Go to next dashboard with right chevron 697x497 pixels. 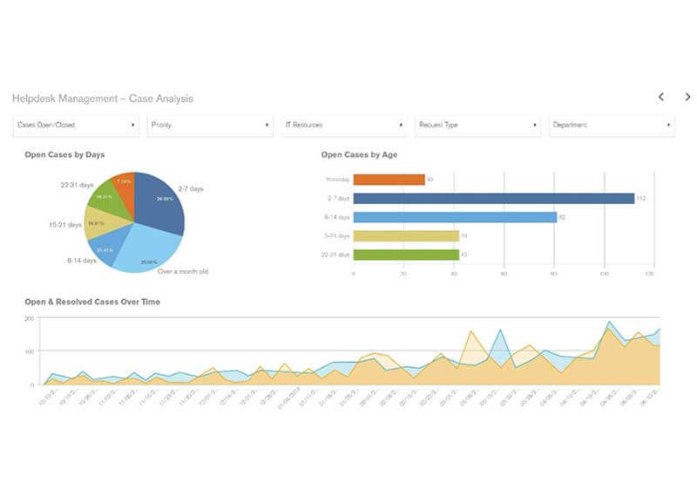pyautogui.click(x=687, y=97)
